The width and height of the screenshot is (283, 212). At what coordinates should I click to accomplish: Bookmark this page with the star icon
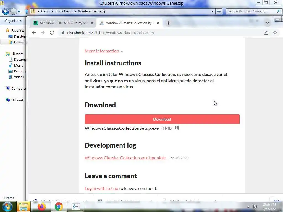tap(275, 33)
